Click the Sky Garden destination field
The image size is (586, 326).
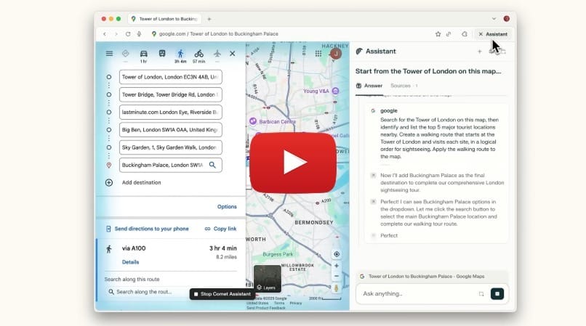pyautogui.click(x=170, y=147)
